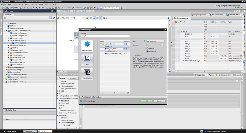Image resolution: width=246 pixels, height=133 pixels.
Task: Expand Ungrouped devices tree node
Action: tap(6, 67)
